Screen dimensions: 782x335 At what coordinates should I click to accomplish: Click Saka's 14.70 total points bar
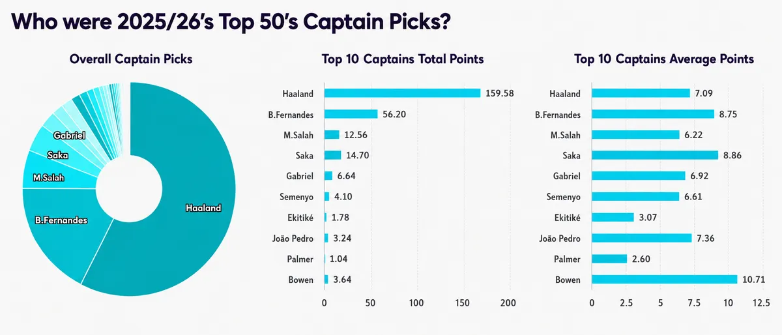click(x=332, y=155)
